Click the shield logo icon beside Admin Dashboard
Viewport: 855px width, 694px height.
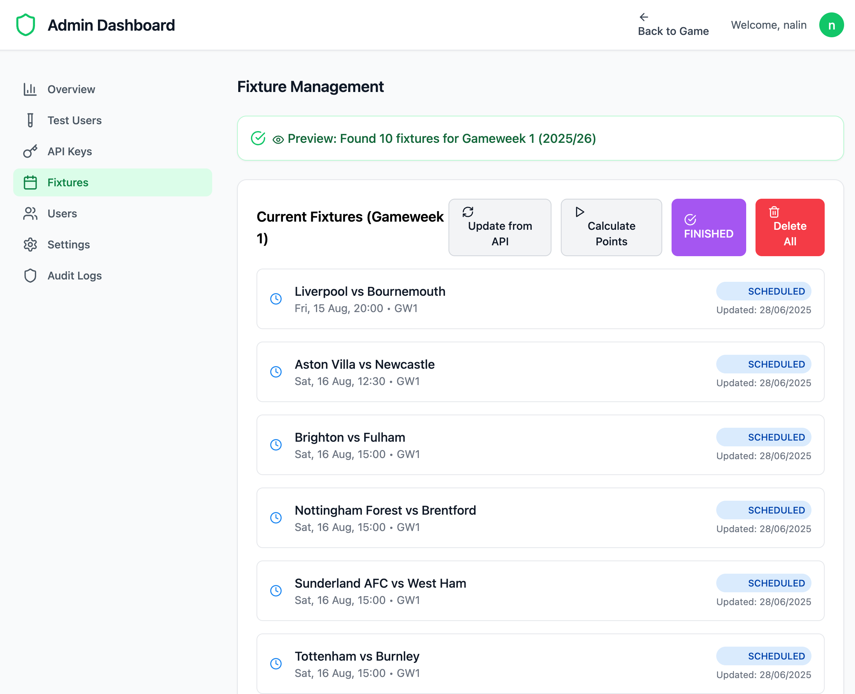[x=26, y=25]
